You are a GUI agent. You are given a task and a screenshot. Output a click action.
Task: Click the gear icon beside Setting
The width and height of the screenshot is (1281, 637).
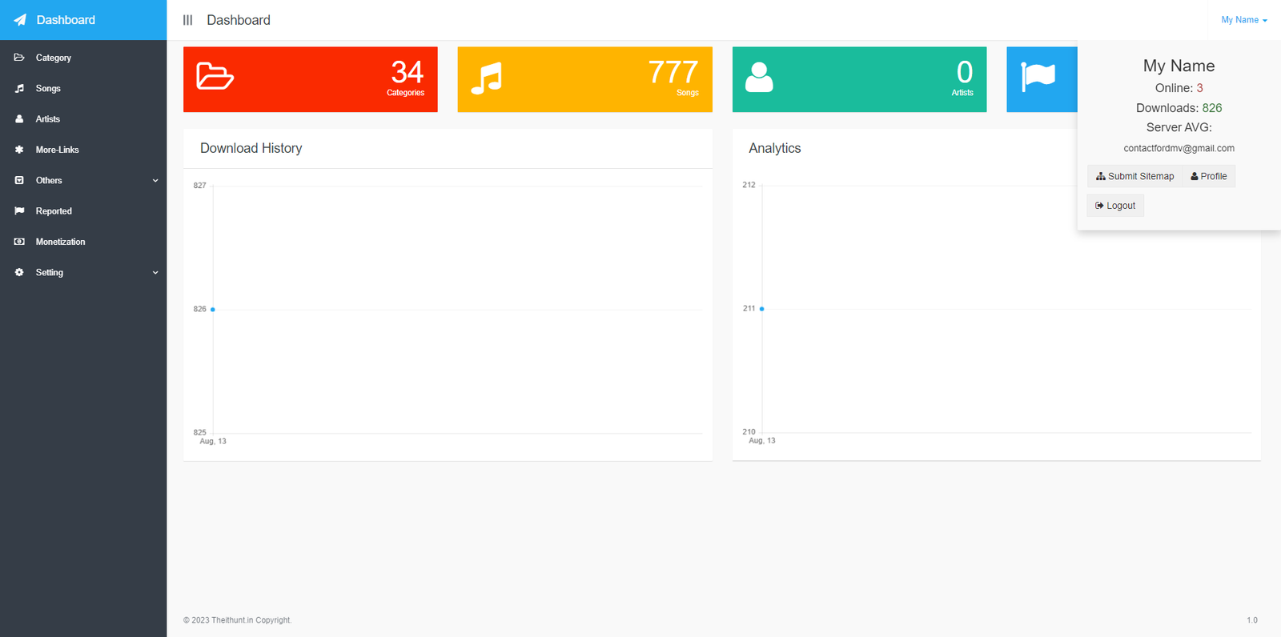pos(19,273)
